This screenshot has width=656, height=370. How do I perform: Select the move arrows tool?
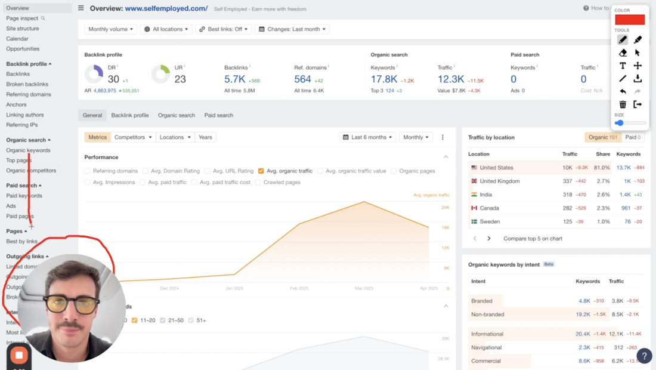point(638,66)
